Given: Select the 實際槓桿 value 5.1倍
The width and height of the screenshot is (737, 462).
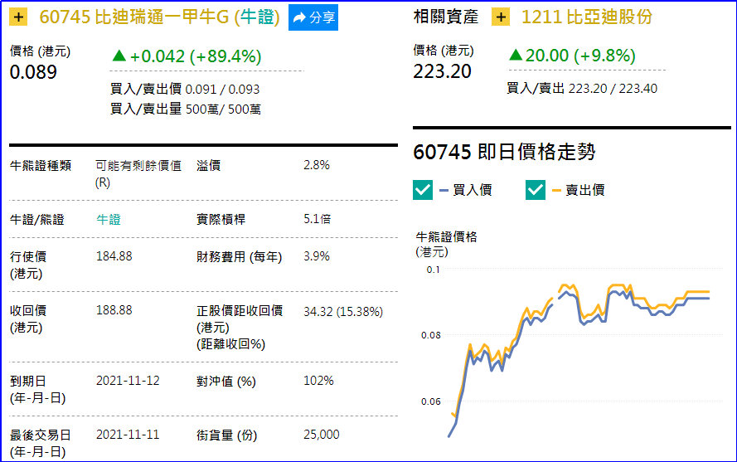Looking at the screenshot, I should (318, 219).
